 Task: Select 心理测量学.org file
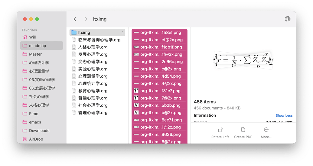(x=97, y=76)
